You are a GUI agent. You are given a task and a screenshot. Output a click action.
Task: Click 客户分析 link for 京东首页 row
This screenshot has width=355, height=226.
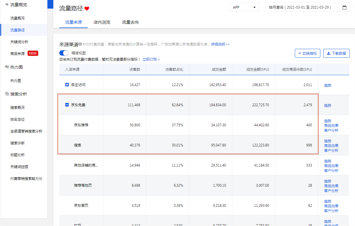pos(331,211)
